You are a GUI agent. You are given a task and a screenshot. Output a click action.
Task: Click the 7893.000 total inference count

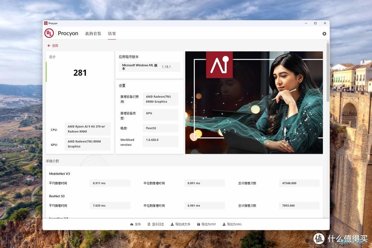pyautogui.click(x=299, y=206)
